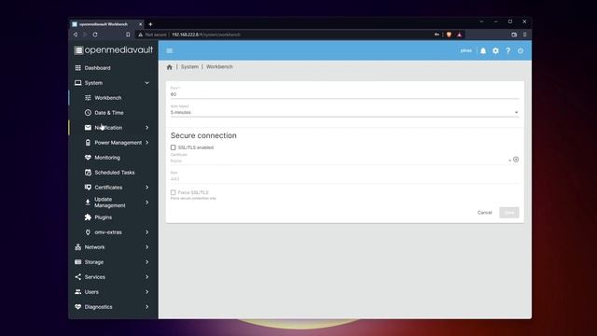Select the openmediavault Workbench browser tab
The width and height of the screenshot is (597, 336).
point(107,24)
